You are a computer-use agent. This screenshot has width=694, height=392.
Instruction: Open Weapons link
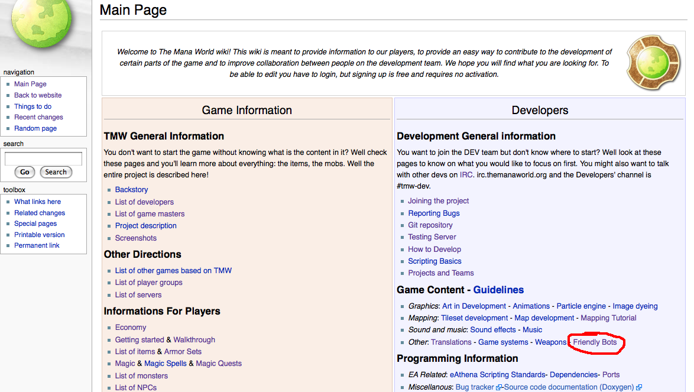(550, 342)
